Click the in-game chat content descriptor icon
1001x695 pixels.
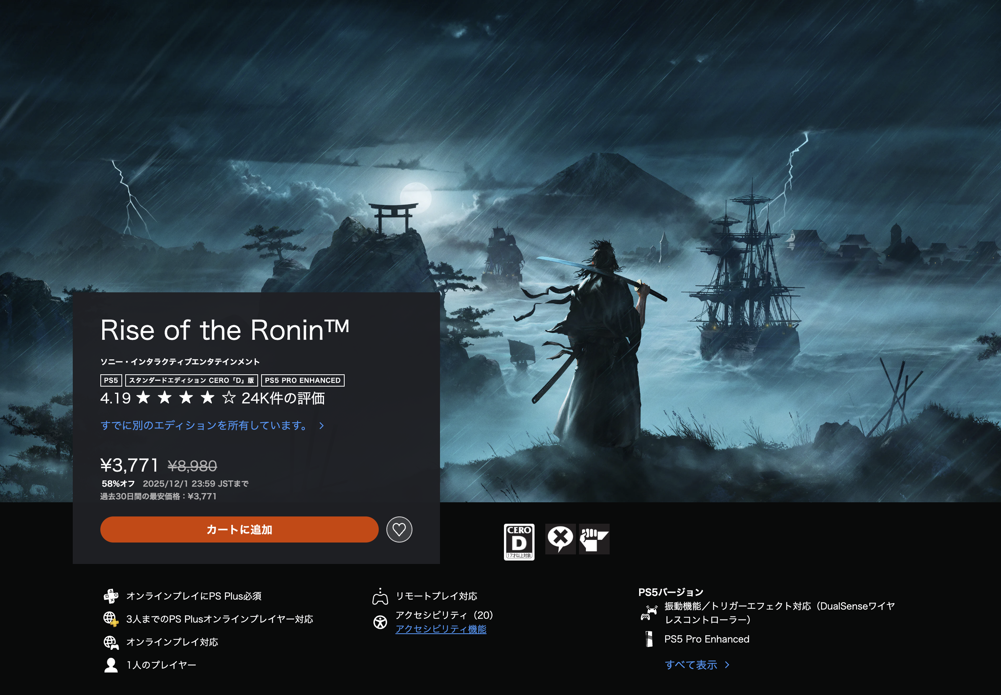(560, 539)
